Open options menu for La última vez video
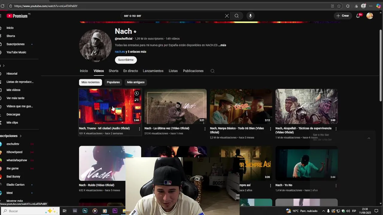The height and width of the screenshot is (215, 383). pos(205,129)
